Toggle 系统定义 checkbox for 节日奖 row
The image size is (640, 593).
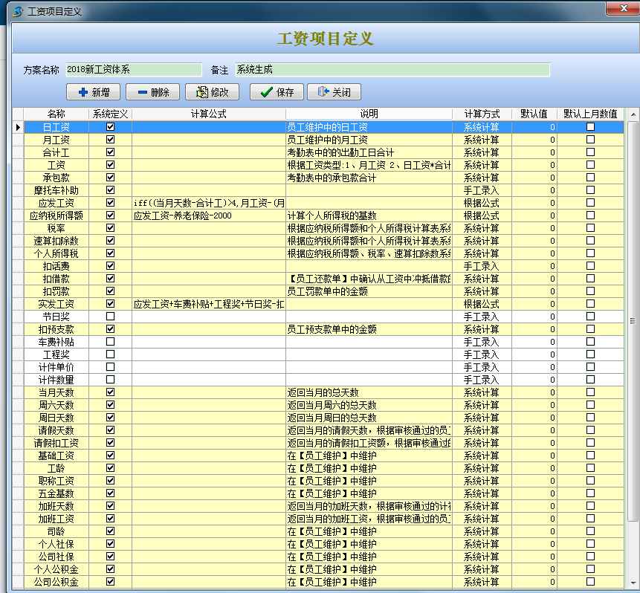(111, 317)
